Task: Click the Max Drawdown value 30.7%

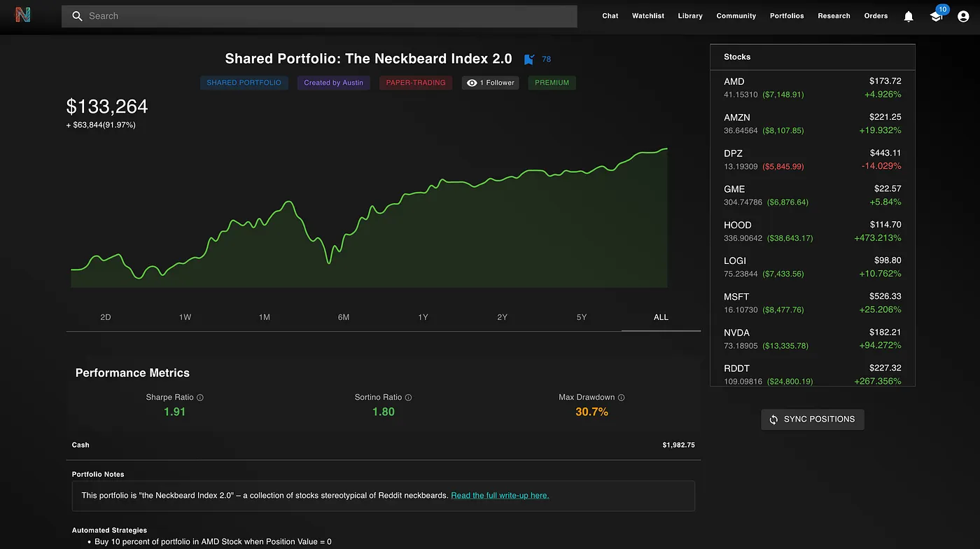Action: click(x=591, y=412)
